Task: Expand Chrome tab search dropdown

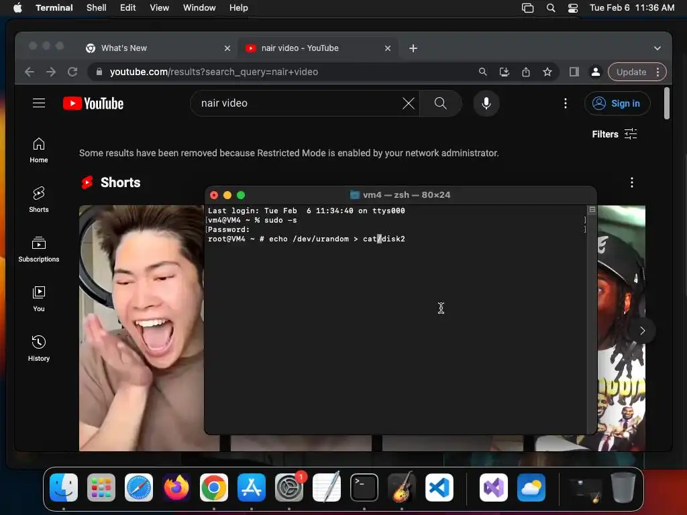Action: [x=657, y=48]
